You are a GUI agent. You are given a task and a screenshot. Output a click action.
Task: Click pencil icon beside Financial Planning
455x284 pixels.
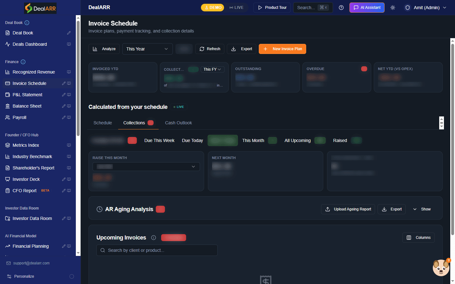[64, 246]
